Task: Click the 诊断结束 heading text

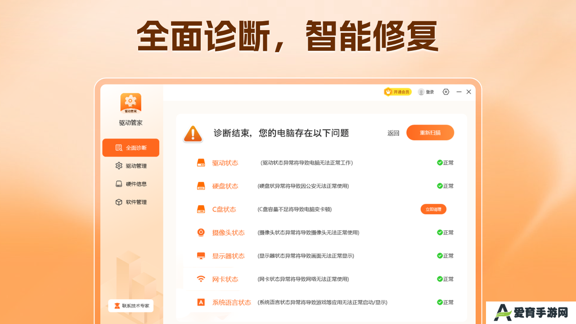Action: pos(281,133)
